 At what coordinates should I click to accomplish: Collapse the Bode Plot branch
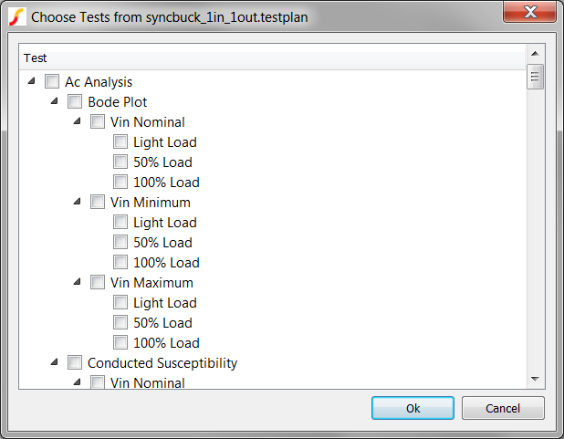(x=55, y=101)
